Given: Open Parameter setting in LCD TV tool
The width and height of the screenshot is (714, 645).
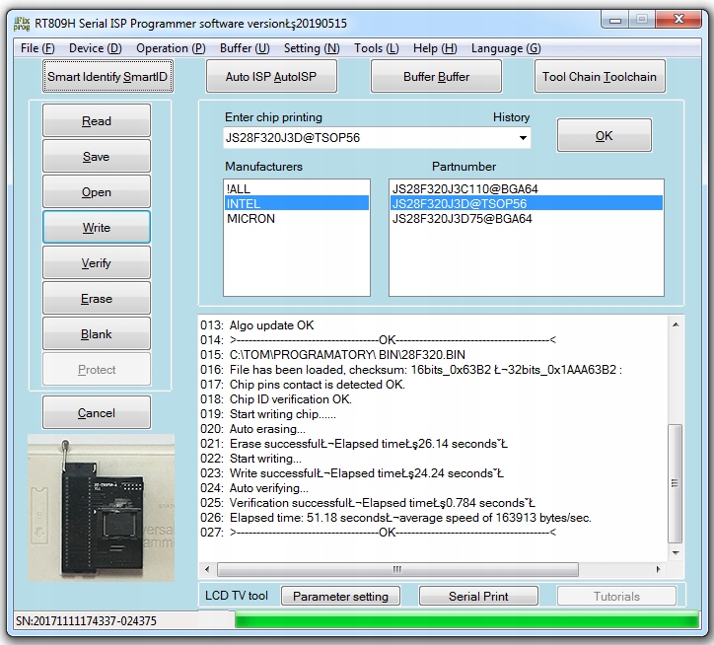Looking at the screenshot, I should point(340,596).
